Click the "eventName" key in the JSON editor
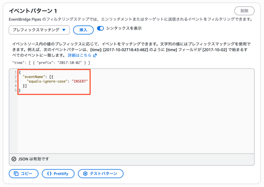 [34, 76]
